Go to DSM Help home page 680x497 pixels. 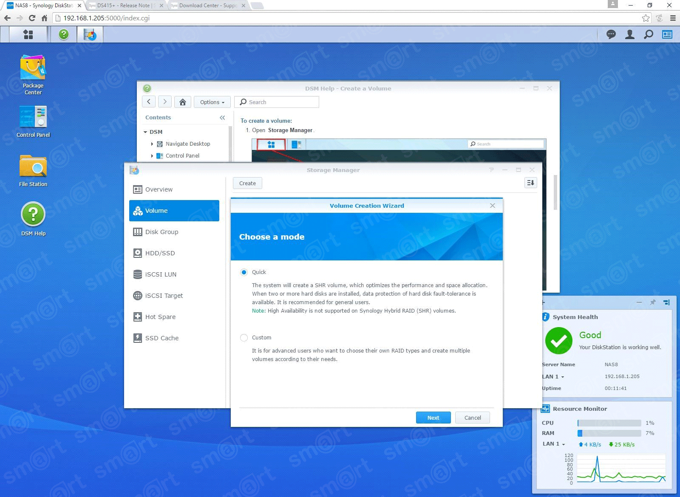tap(183, 102)
